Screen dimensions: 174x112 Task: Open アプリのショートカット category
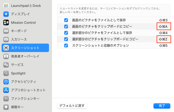[x=28, y=90]
